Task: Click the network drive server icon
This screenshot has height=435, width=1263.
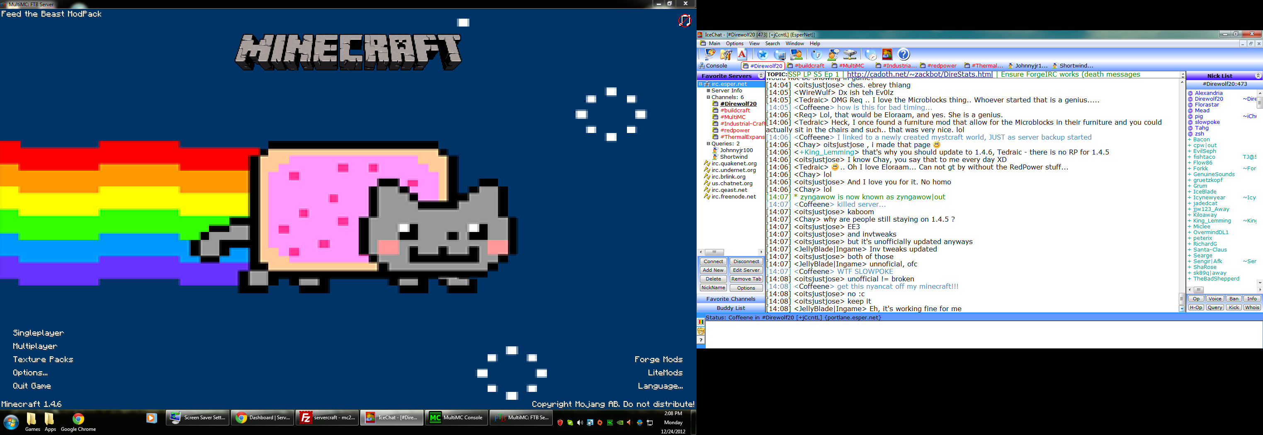Action: (x=850, y=54)
